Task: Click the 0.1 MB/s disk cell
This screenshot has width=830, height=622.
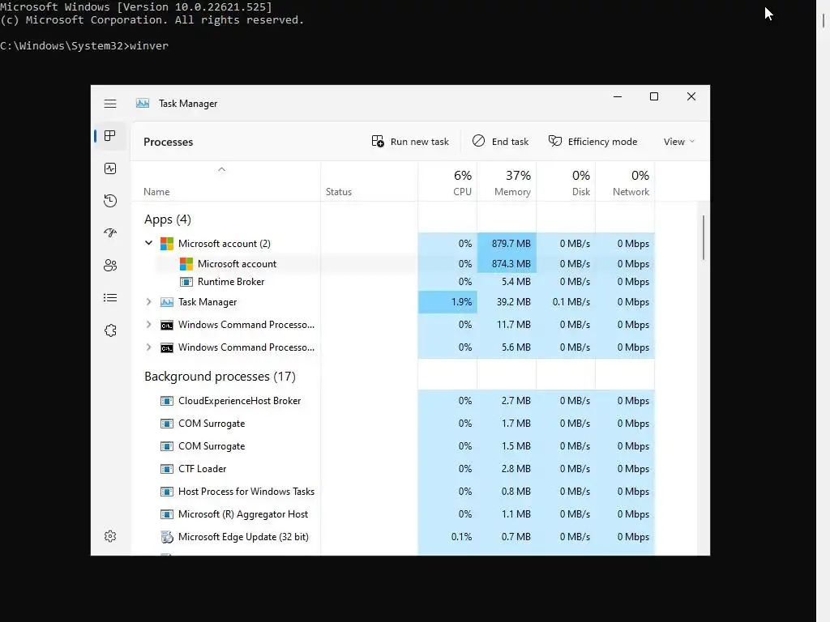Action: pos(567,302)
